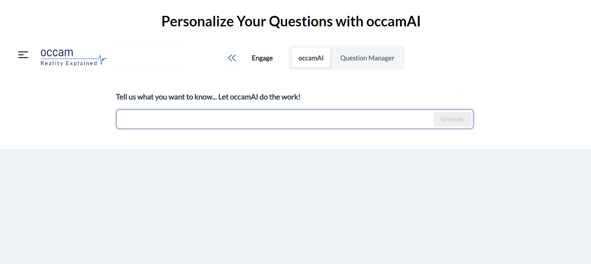Click the 'Tell us what you want to know' prompt
Viewport: 591px width, 264px height.
click(166, 97)
